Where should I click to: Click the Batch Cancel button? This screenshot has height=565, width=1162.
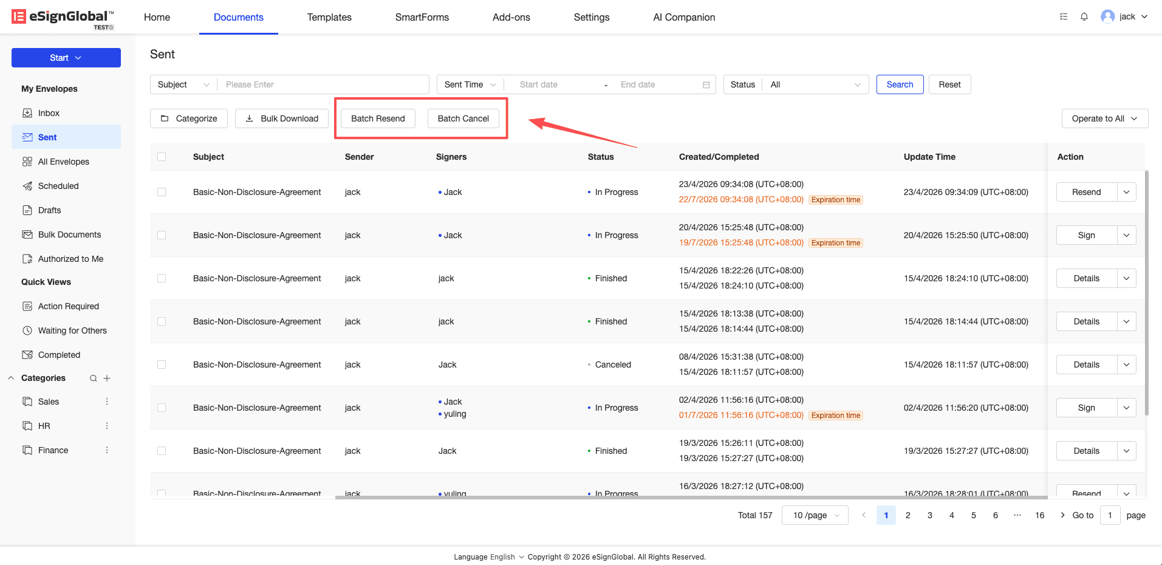[x=463, y=118]
